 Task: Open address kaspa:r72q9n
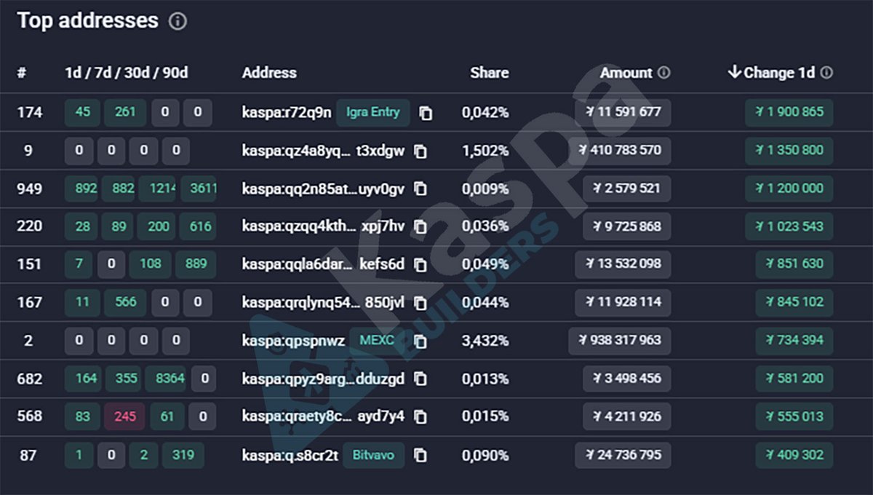point(287,113)
